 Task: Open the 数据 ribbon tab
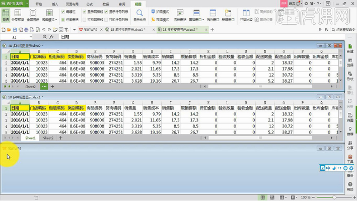tap(106, 4)
